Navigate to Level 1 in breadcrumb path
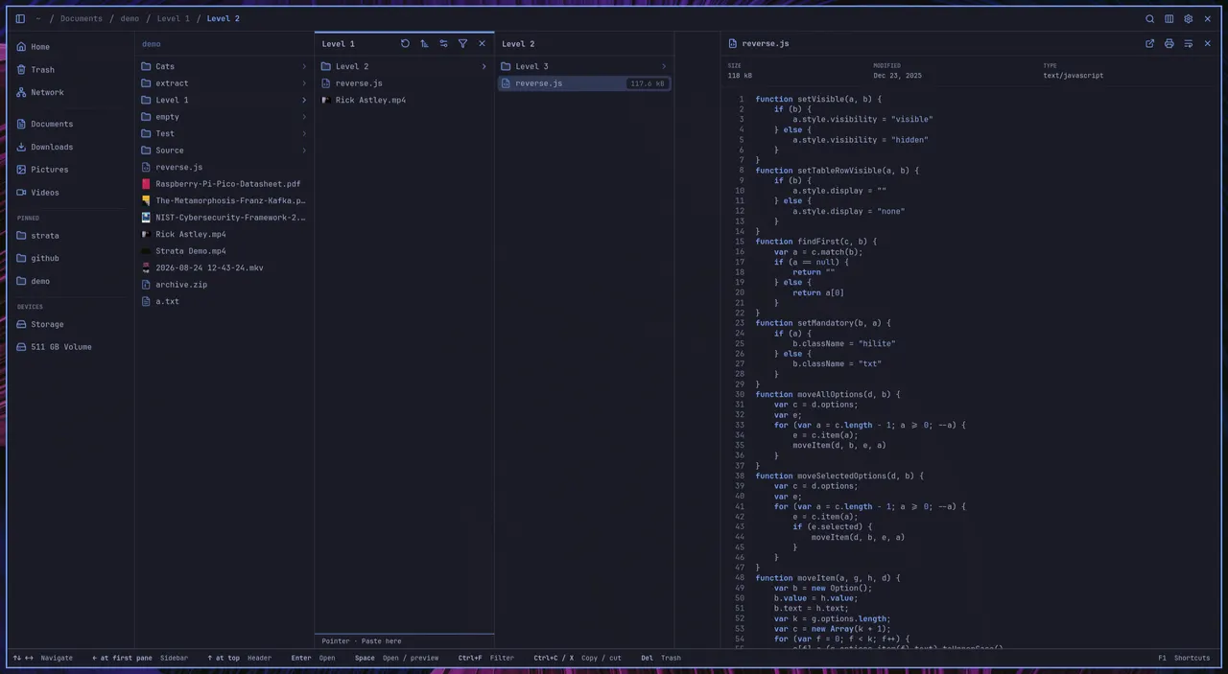 pyautogui.click(x=174, y=18)
